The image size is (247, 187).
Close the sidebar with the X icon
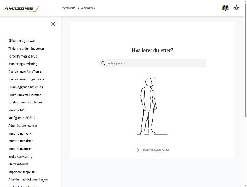pos(53,24)
